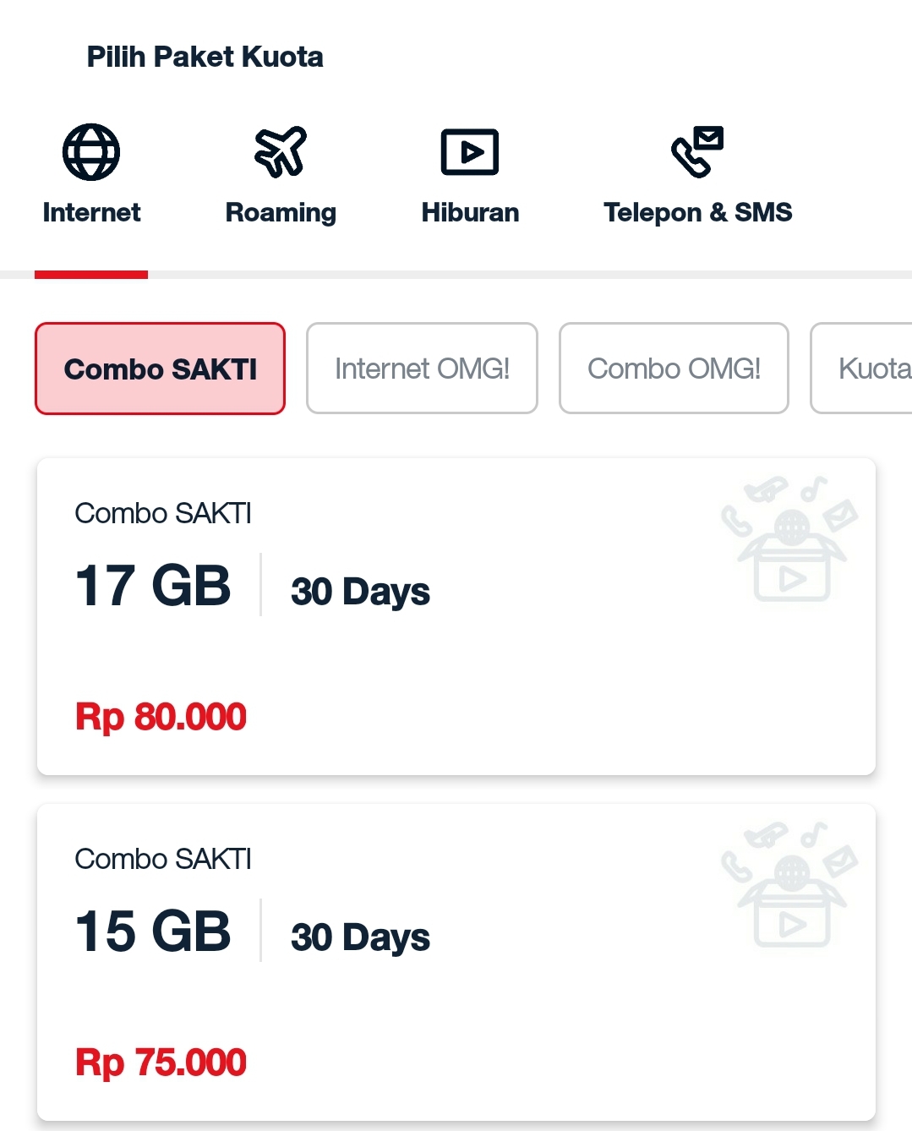Select the Combo SAKTI filter chip
Image resolution: width=912 pixels, height=1131 pixels.
(x=160, y=369)
